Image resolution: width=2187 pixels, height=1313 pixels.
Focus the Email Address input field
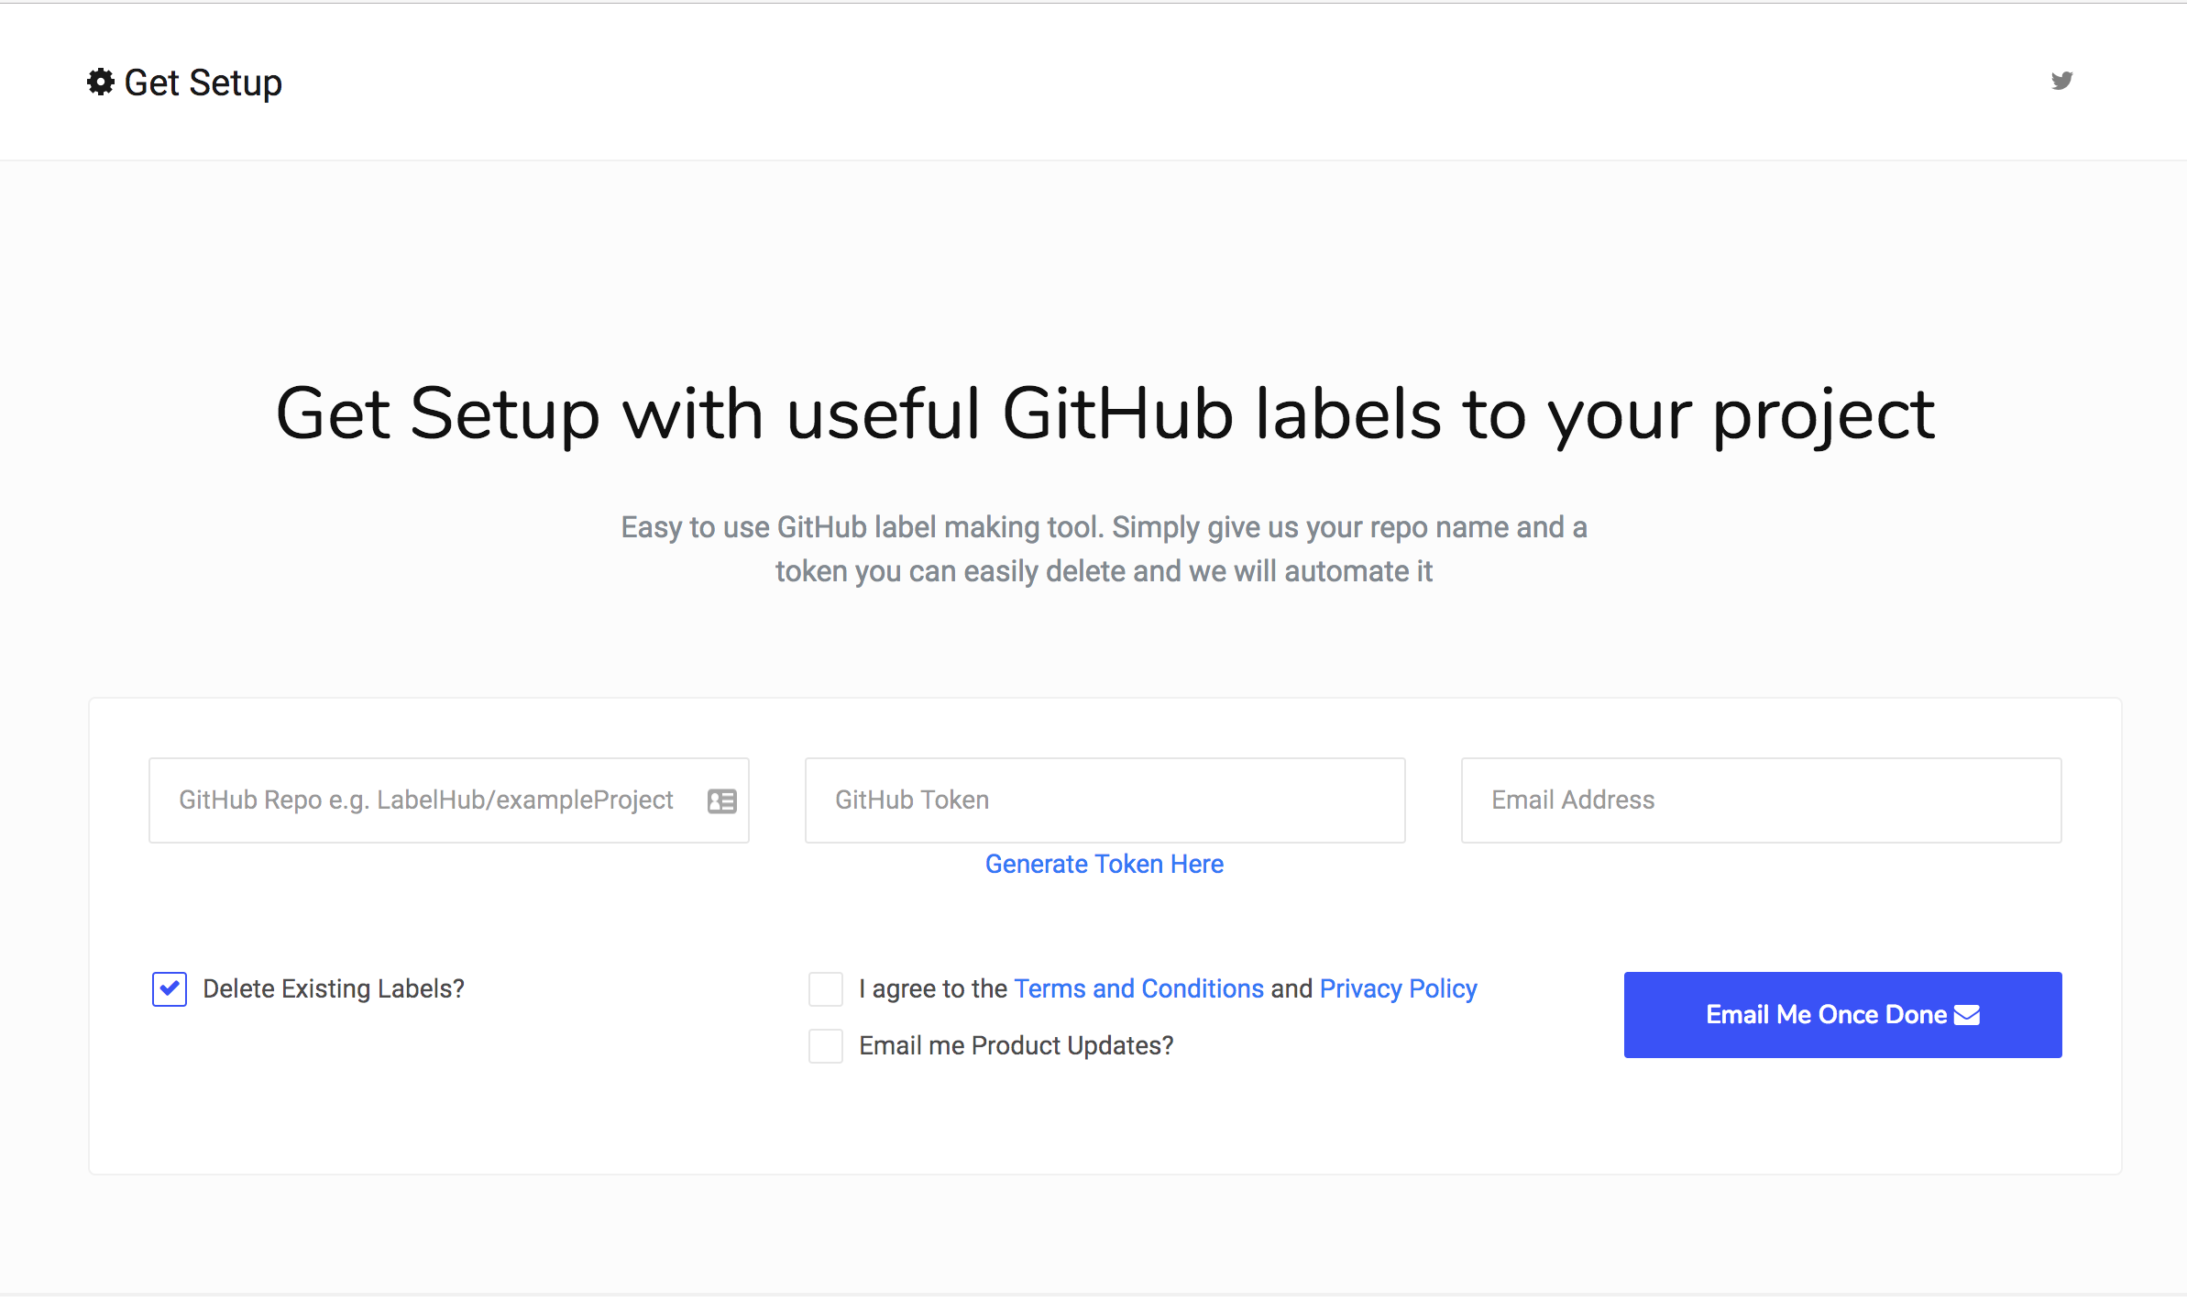pos(1760,800)
